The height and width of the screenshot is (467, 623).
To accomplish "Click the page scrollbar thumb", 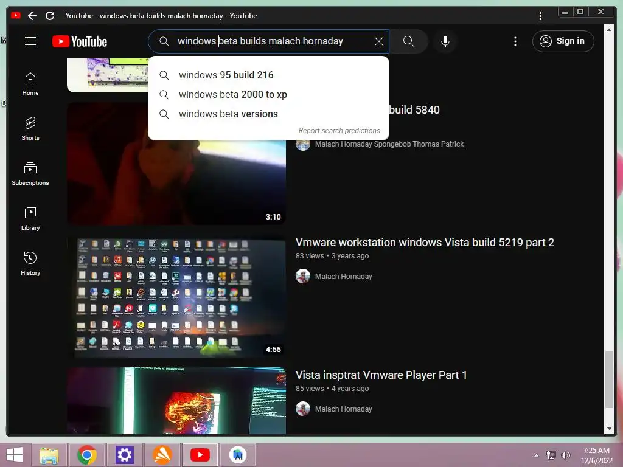I will 609,379.
